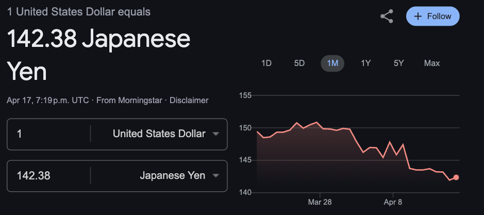The image size is (484, 215).
Task: Click the 142.38 yen amount field
Action: coord(48,176)
